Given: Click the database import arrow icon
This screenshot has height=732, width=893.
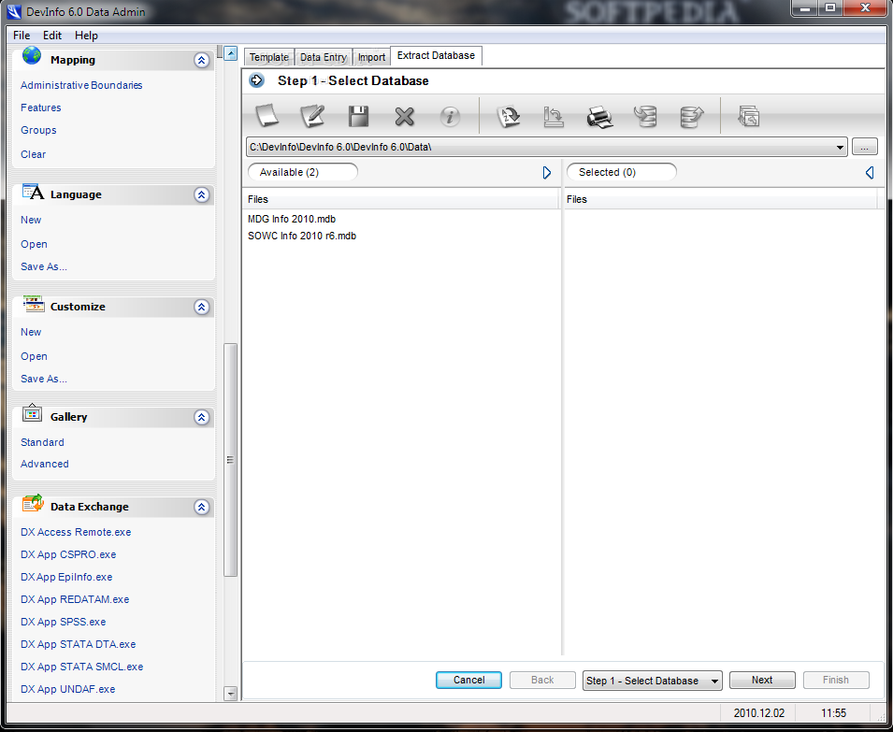Looking at the screenshot, I should pos(646,116).
